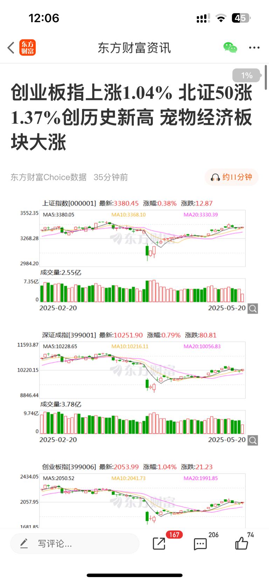Open comments icon showing 206
This screenshot has height=583, width=269.
[200, 544]
